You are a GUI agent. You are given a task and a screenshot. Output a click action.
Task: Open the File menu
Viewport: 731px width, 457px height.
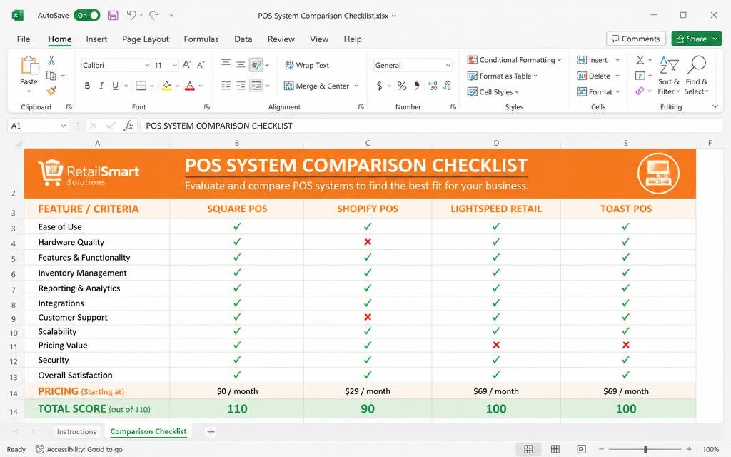point(24,39)
